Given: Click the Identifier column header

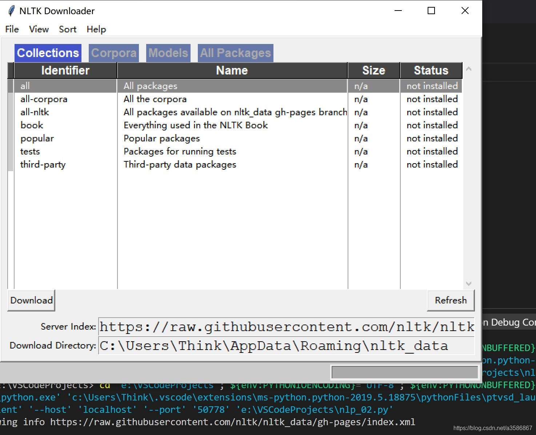Looking at the screenshot, I should [x=65, y=71].
